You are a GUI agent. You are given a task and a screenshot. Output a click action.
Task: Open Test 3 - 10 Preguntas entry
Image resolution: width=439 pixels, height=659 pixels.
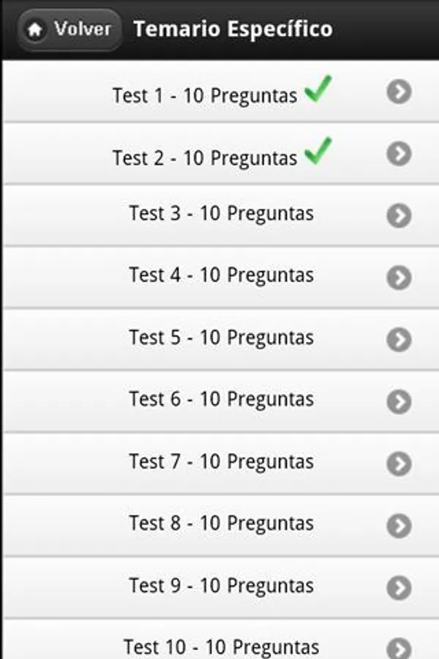click(221, 215)
